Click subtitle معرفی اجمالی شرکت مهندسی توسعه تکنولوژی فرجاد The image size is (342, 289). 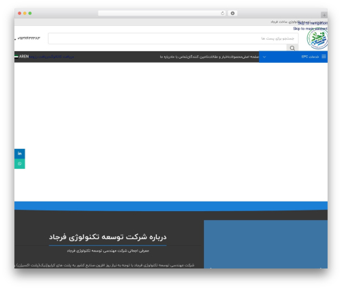point(108,251)
